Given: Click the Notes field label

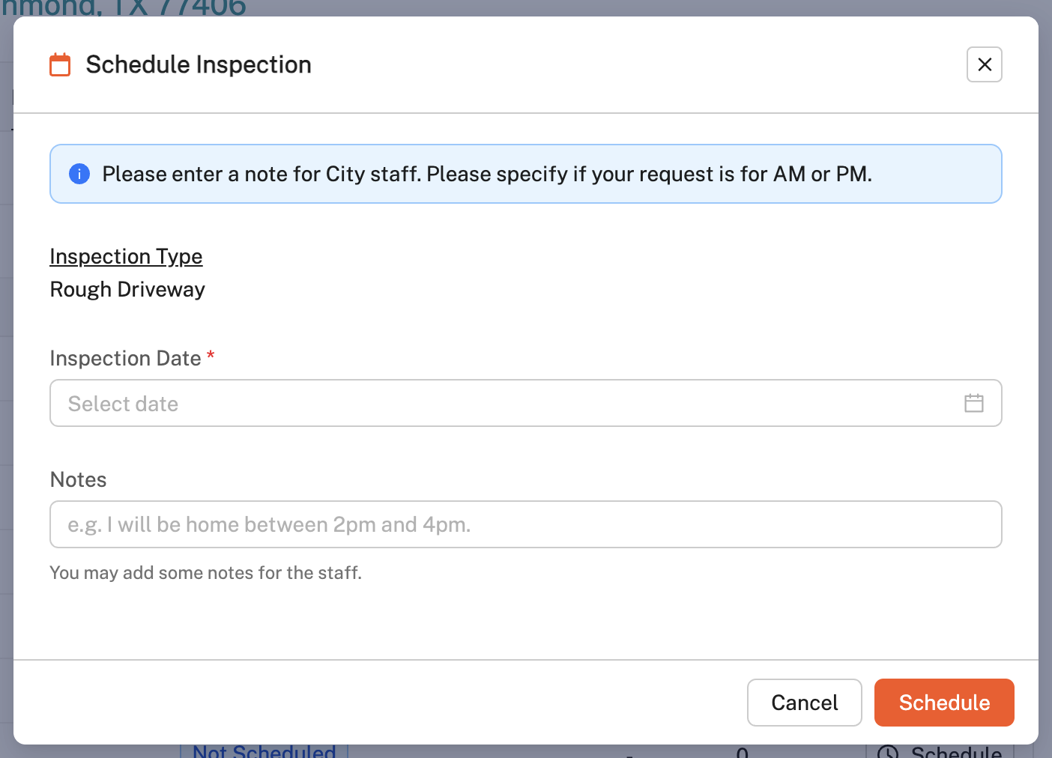Looking at the screenshot, I should pyautogui.click(x=78, y=479).
